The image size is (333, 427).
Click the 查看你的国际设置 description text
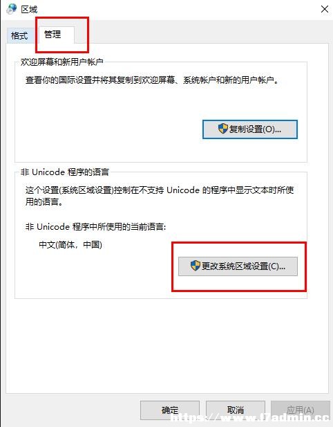(152, 80)
